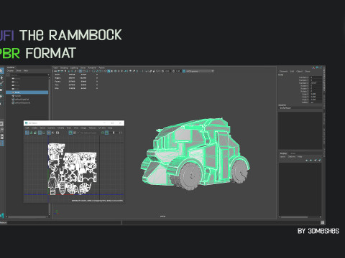Open Channel Box Object menu
345x258 pixels.
(x=299, y=72)
